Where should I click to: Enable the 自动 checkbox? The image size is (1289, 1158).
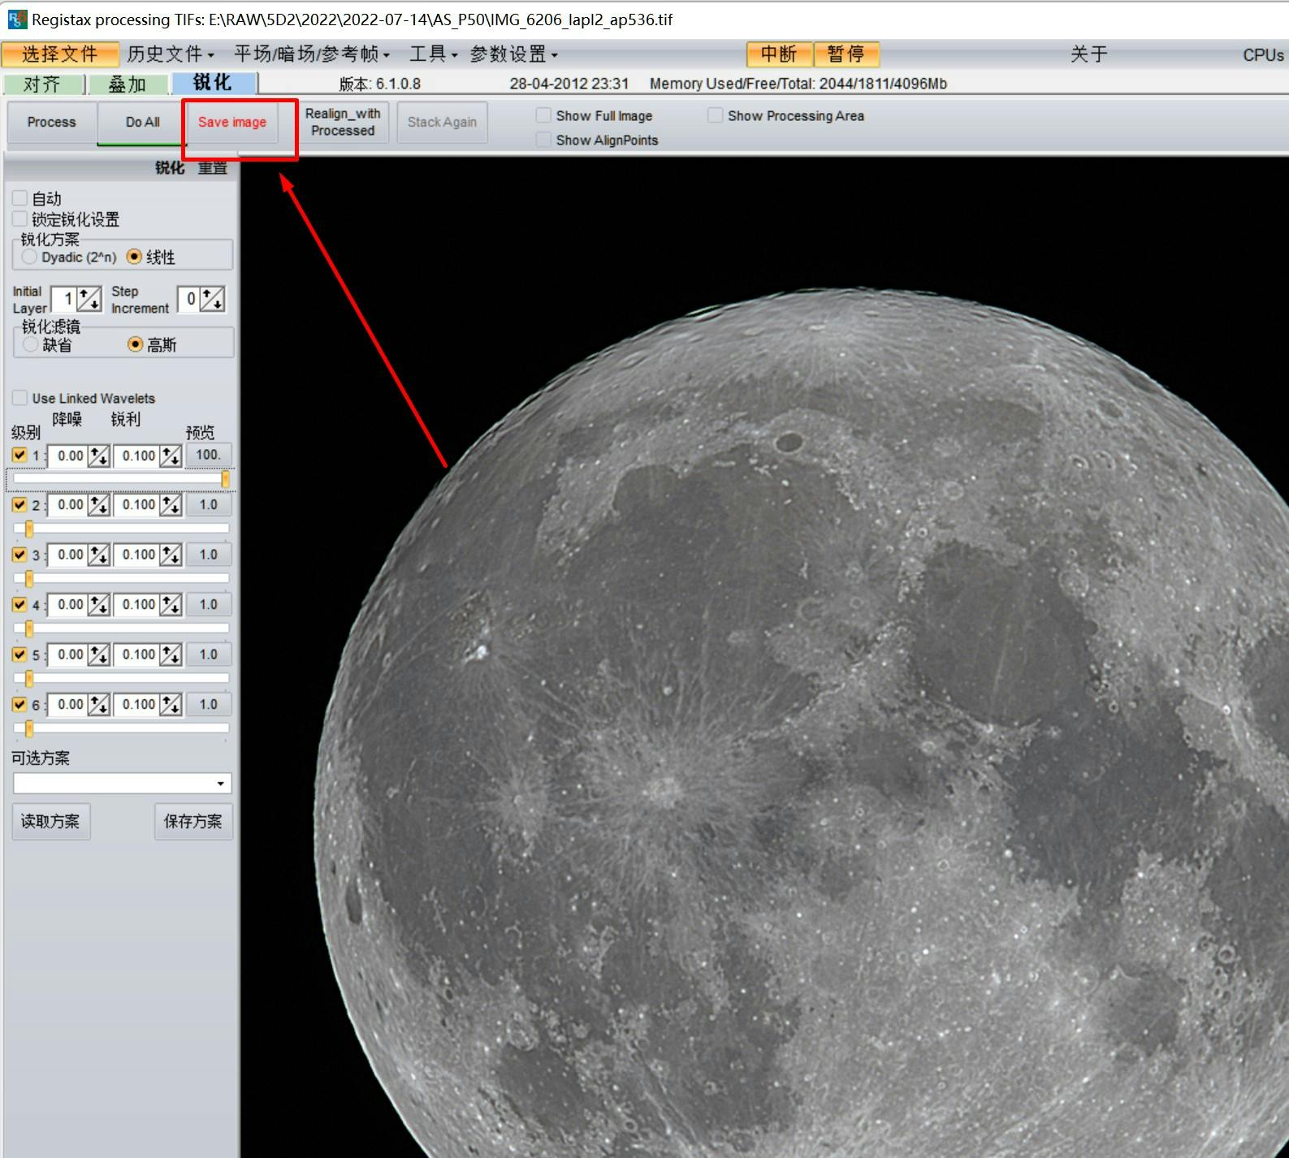[20, 198]
